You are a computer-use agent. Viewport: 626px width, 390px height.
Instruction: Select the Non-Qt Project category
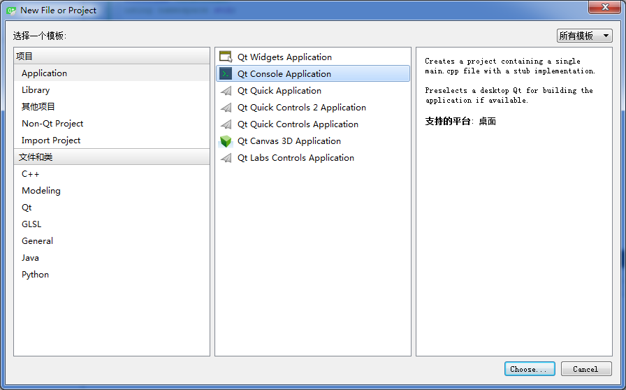click(x=112, y=124)
